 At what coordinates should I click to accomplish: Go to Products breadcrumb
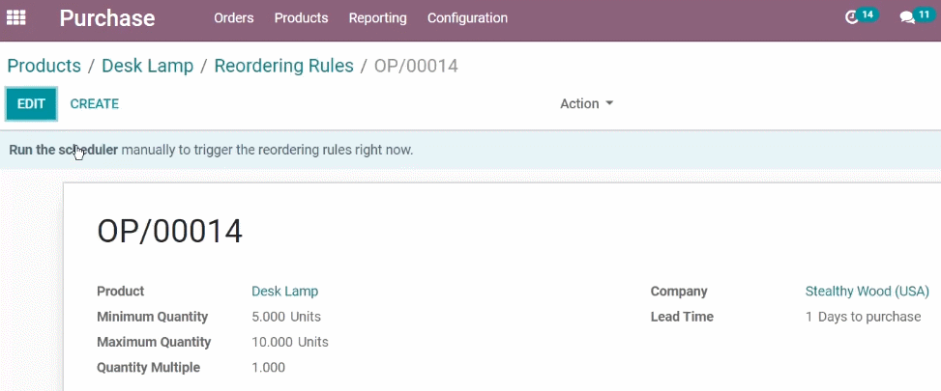[x=44, y=66]
